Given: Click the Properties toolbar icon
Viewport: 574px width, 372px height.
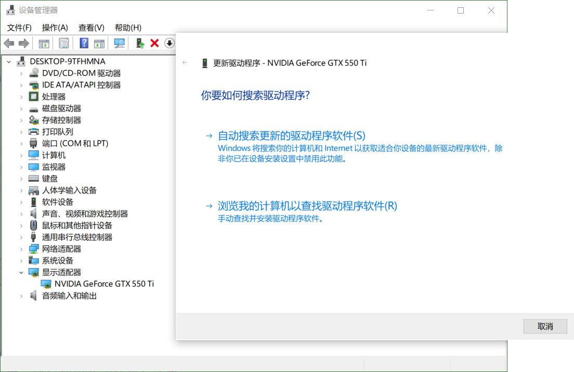Looking at the screenshot, I should 63,43.
